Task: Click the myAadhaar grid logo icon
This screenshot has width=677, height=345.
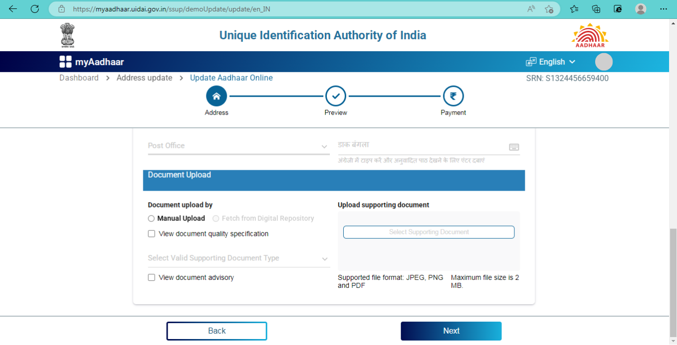Action: click(65, 62)
